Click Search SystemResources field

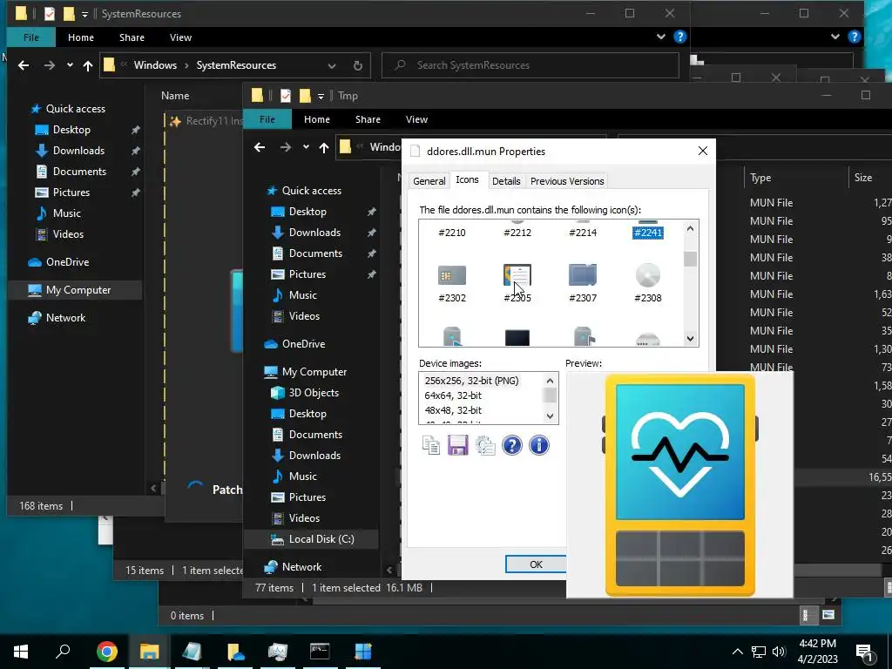(530, 65)
